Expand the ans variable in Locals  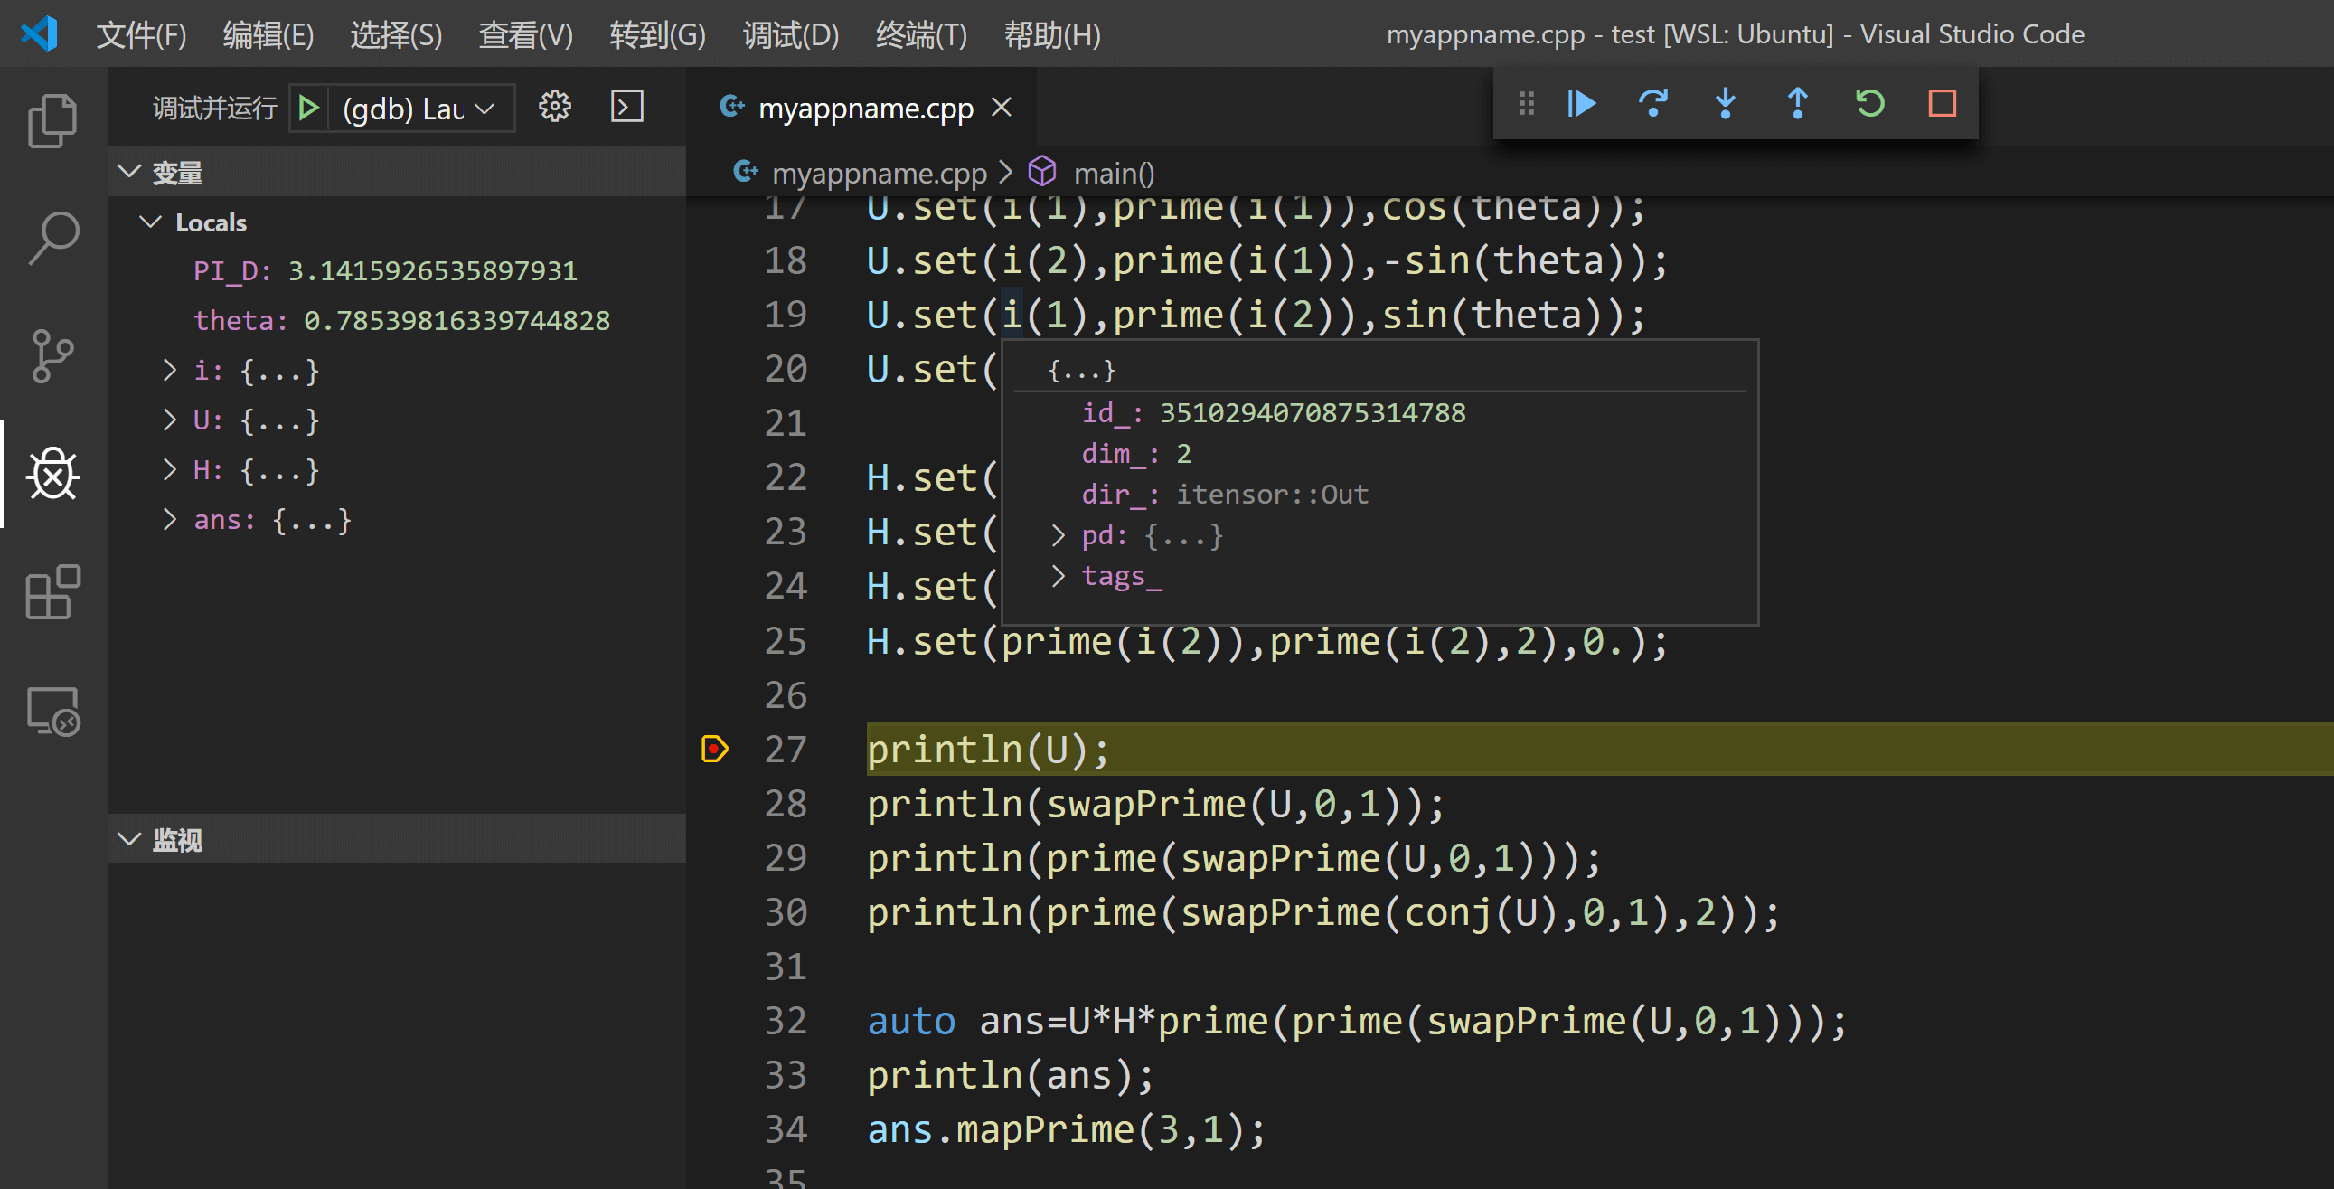pyautogui.click(x=169, y=520)
